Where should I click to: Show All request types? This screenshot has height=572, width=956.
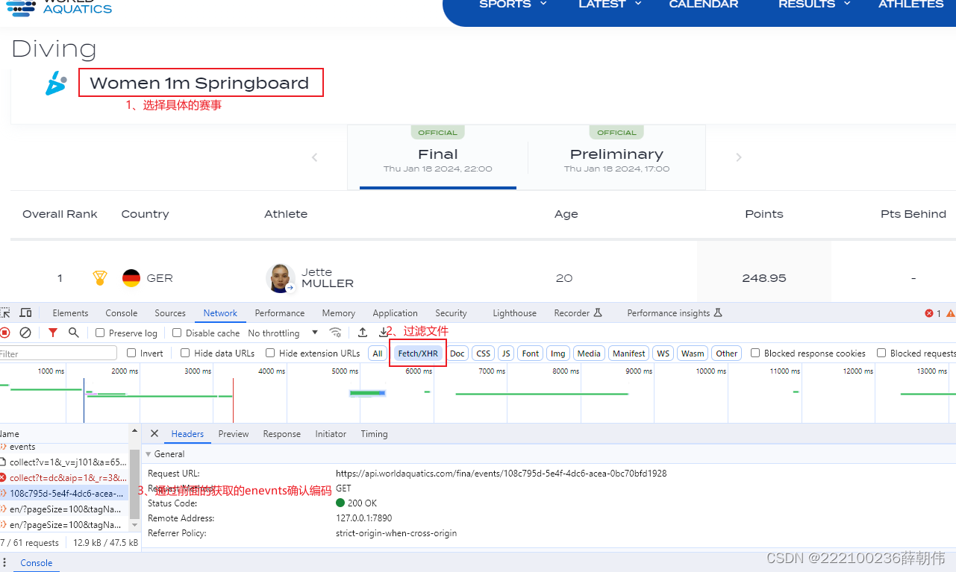coord(378,353)
